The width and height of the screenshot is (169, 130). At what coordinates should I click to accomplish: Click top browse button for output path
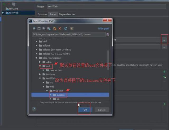pyautogui.click(x=164, y=40)
